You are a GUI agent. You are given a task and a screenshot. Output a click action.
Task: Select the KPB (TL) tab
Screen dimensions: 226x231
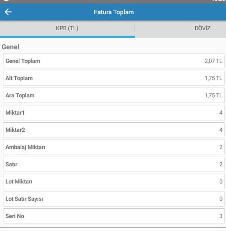pyautogui.click(x=67, y=28)
